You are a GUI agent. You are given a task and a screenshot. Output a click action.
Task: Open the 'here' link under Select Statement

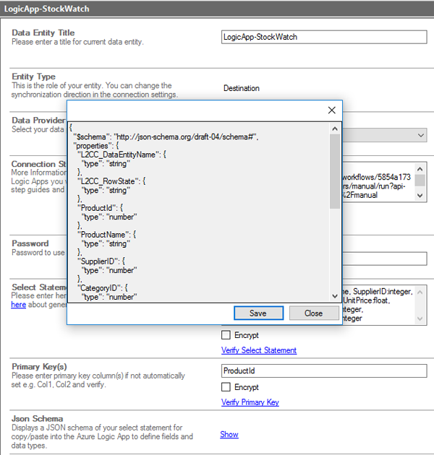pyautogui.click(x=18, y=305)
